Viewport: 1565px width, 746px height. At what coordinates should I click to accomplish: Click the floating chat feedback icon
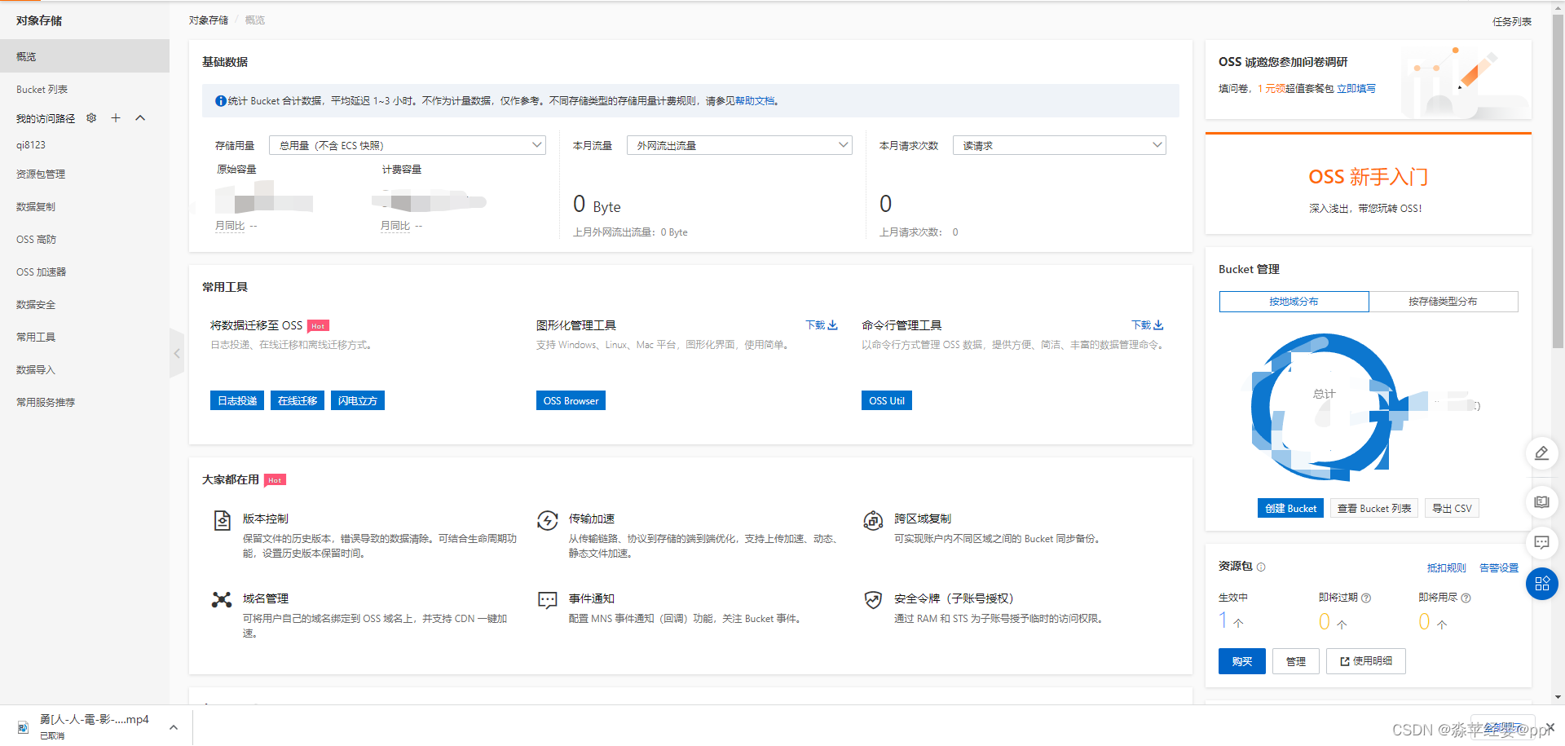[1541, 542]
